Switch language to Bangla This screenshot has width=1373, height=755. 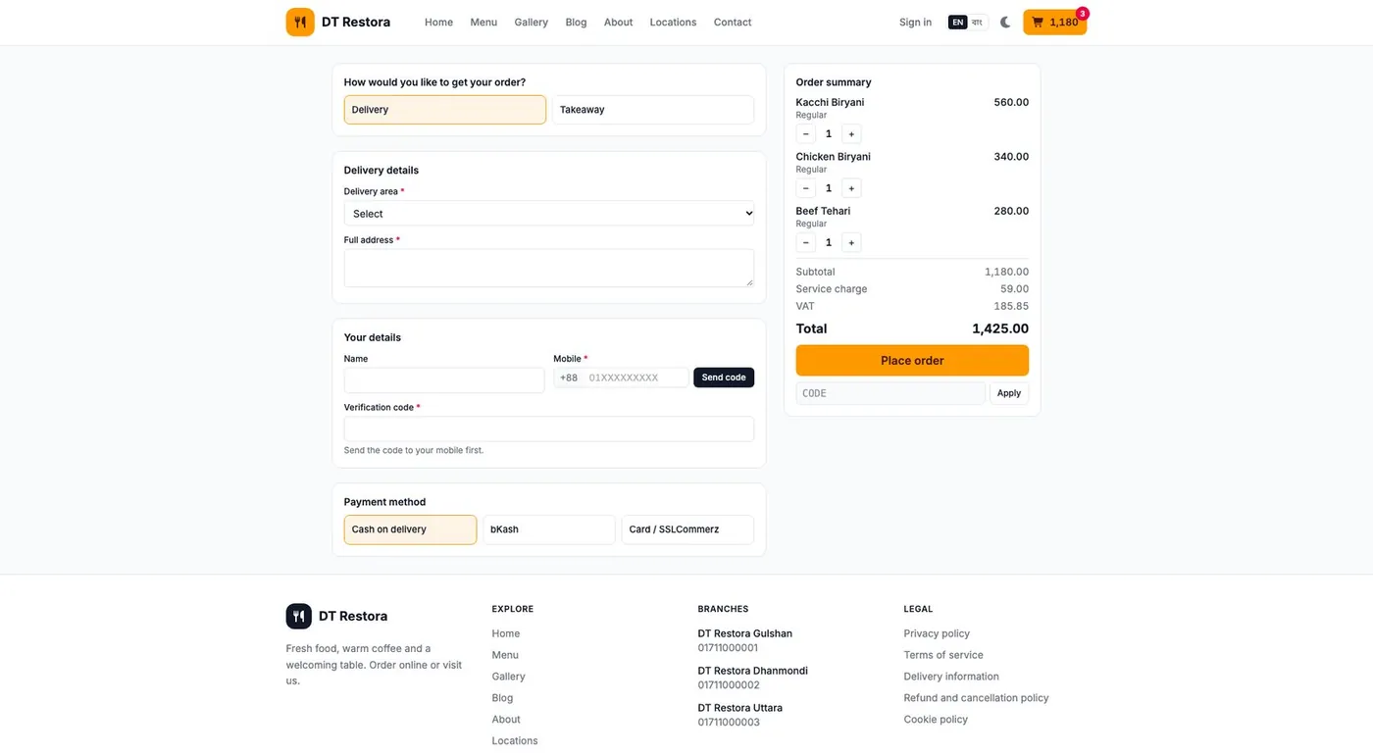click(x=977, y=23)
